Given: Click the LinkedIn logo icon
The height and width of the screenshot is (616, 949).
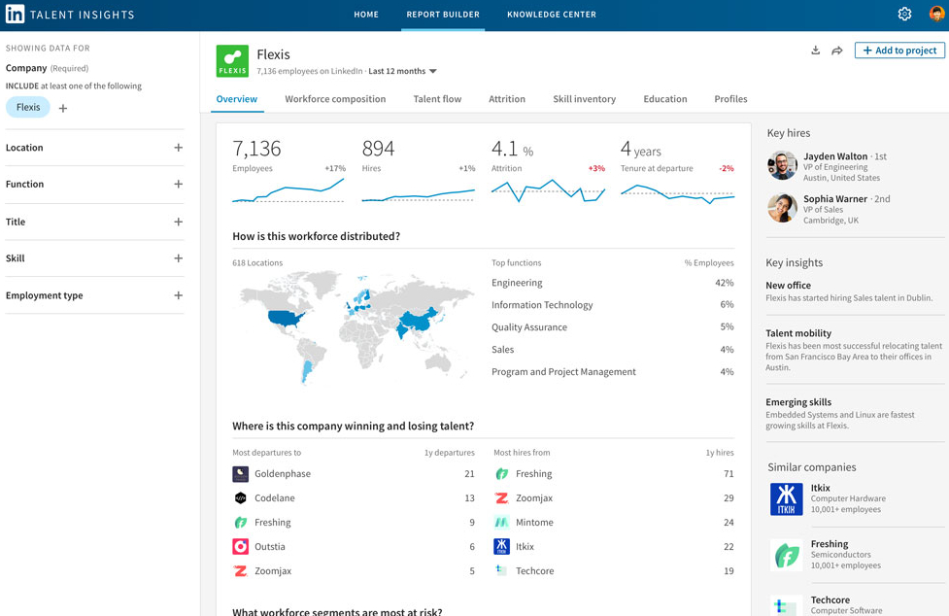Looking at the screenshot, I should pyautogui.click(x=16, y=14).
